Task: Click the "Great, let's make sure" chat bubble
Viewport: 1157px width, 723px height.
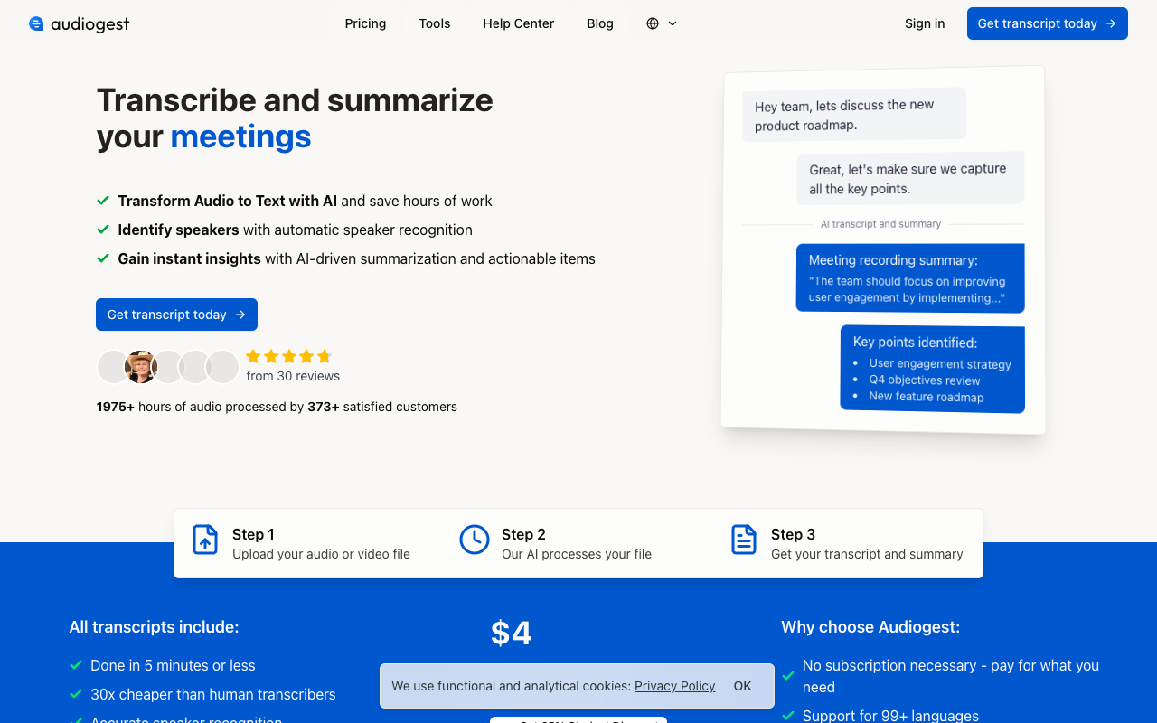Action: [910, 178]
